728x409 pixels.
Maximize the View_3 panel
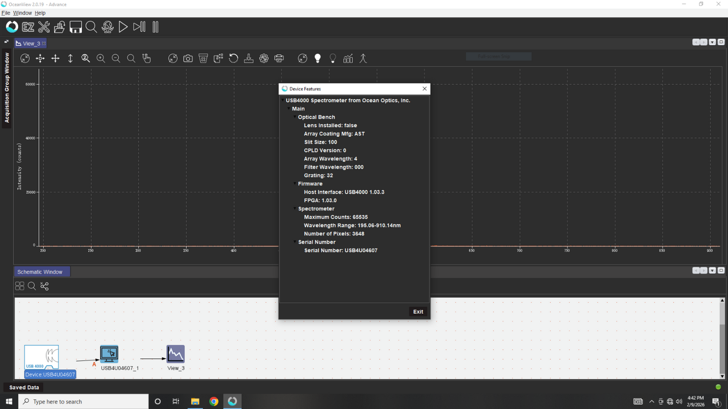click(x=721, y=42)
